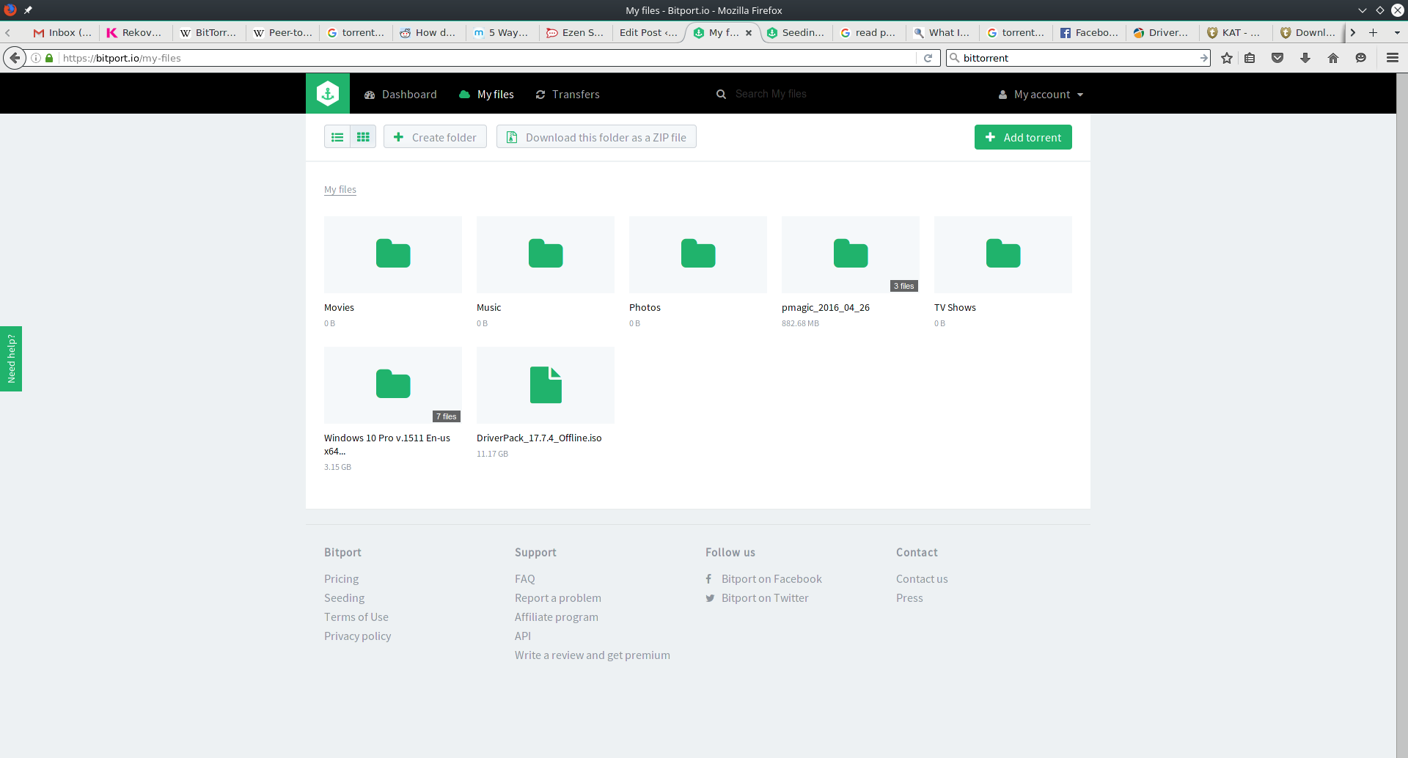Switch to the Inbox Gmail tab
This screenshot has width=1408, height=758.
[63, 32]
